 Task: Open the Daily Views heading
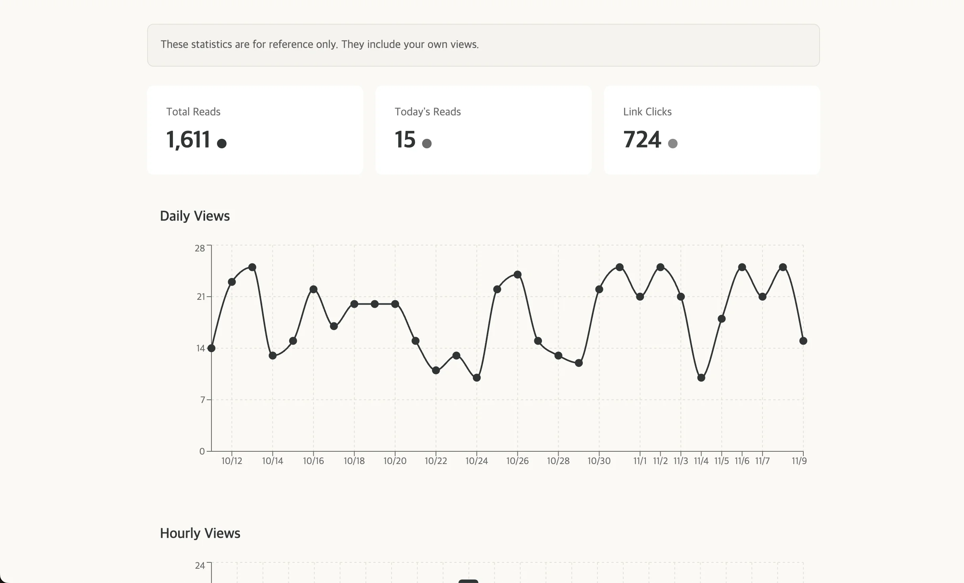[x=195, y=216]
